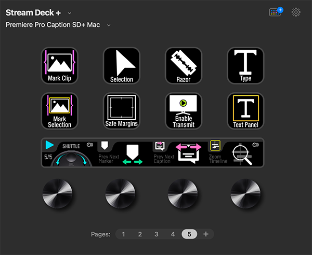Select the fourth knob under Zoom Timeline
The width and height of the screenshot is (312, 255).
pos(245,193)
